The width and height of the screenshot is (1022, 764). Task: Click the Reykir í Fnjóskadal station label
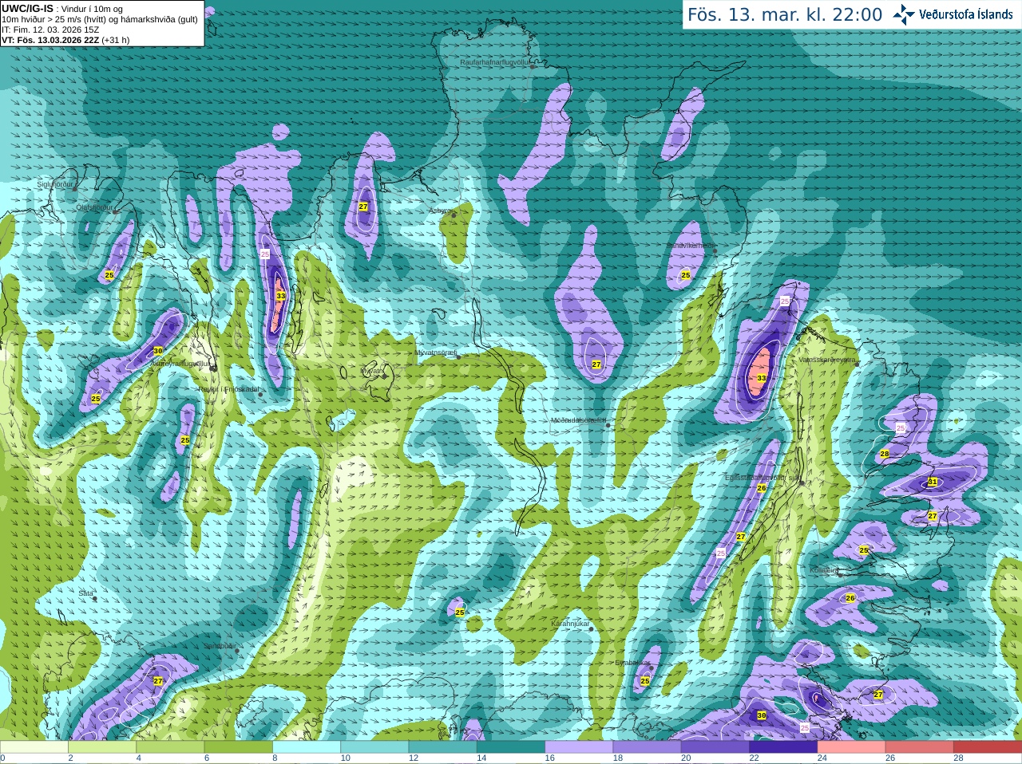229,389
